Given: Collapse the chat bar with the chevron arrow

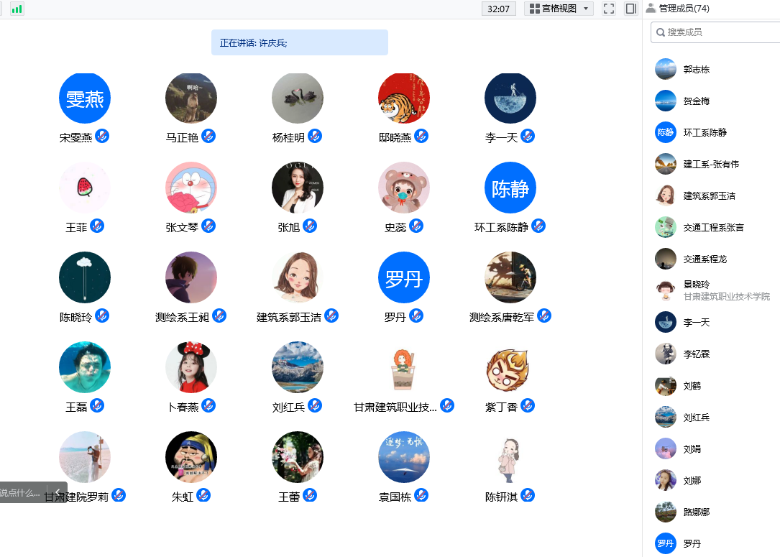Looking at the screenshot, I should click(58, 492).
